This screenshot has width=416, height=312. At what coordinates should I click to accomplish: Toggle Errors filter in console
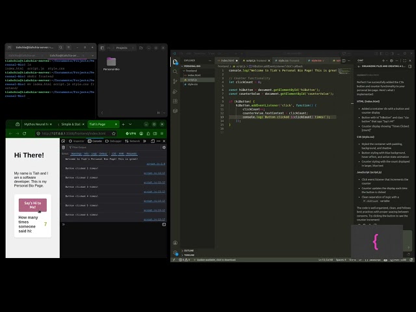point(65,153)
